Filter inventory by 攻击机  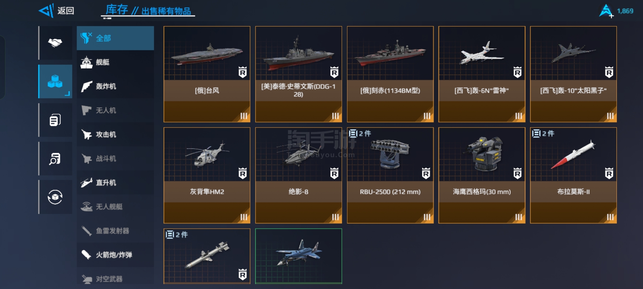point(115,134)
